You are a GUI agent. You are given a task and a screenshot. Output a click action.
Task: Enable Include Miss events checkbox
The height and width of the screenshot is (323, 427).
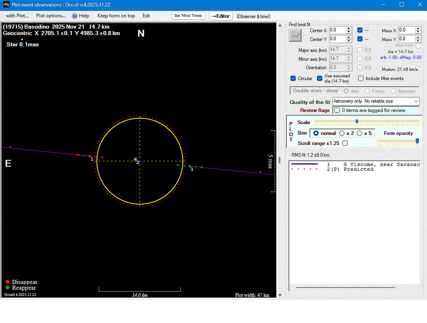click(x=361, y=79)
